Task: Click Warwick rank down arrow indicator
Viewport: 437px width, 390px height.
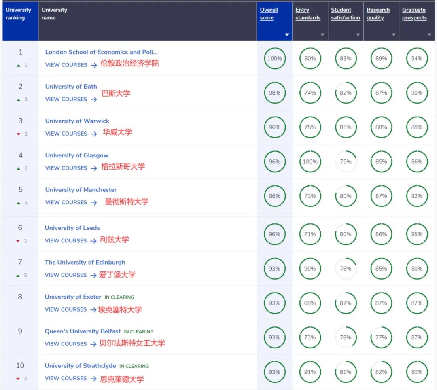Action: coord(18,134)
